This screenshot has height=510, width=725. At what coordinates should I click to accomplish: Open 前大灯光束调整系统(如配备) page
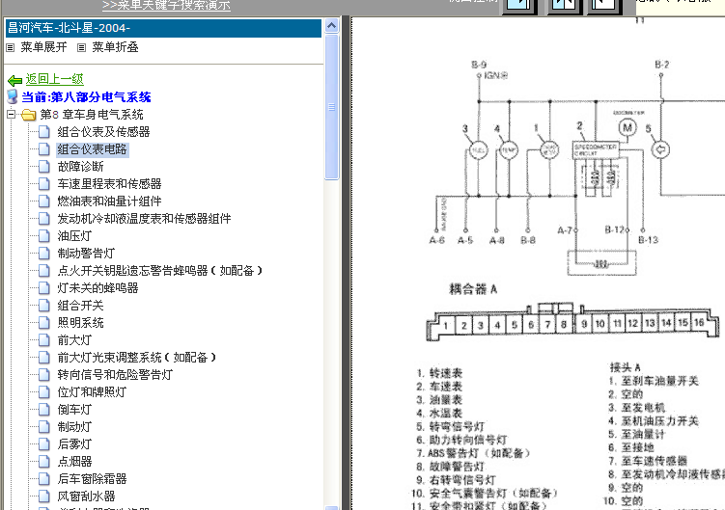[137, 357]
